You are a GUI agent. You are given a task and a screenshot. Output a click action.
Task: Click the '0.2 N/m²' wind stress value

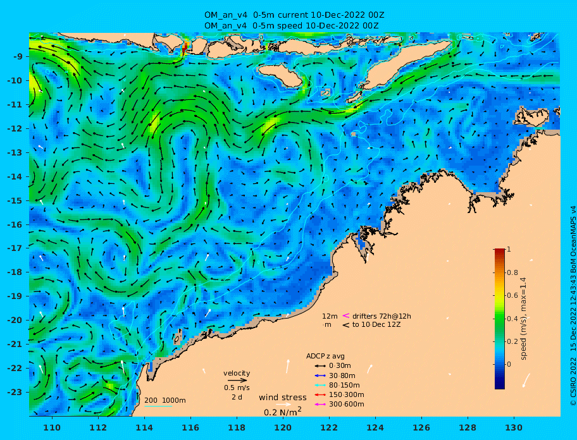[283, 412]
